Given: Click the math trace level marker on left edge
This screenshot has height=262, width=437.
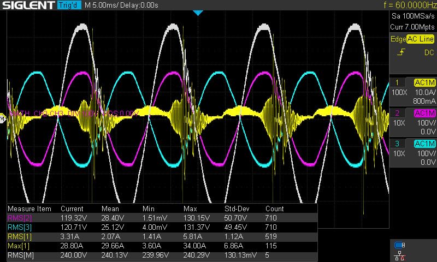Looking at the screenshot, I should 3,118.
